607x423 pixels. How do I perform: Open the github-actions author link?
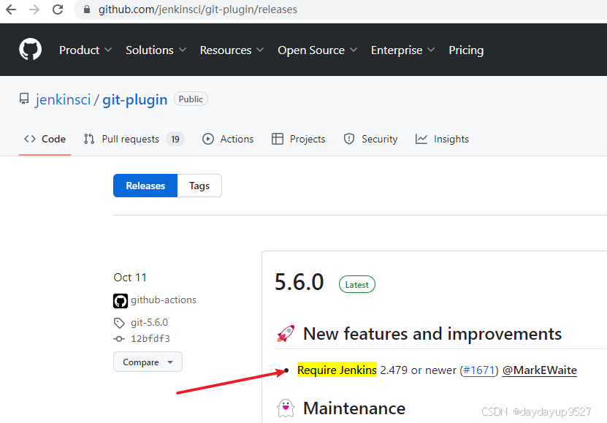164,300
